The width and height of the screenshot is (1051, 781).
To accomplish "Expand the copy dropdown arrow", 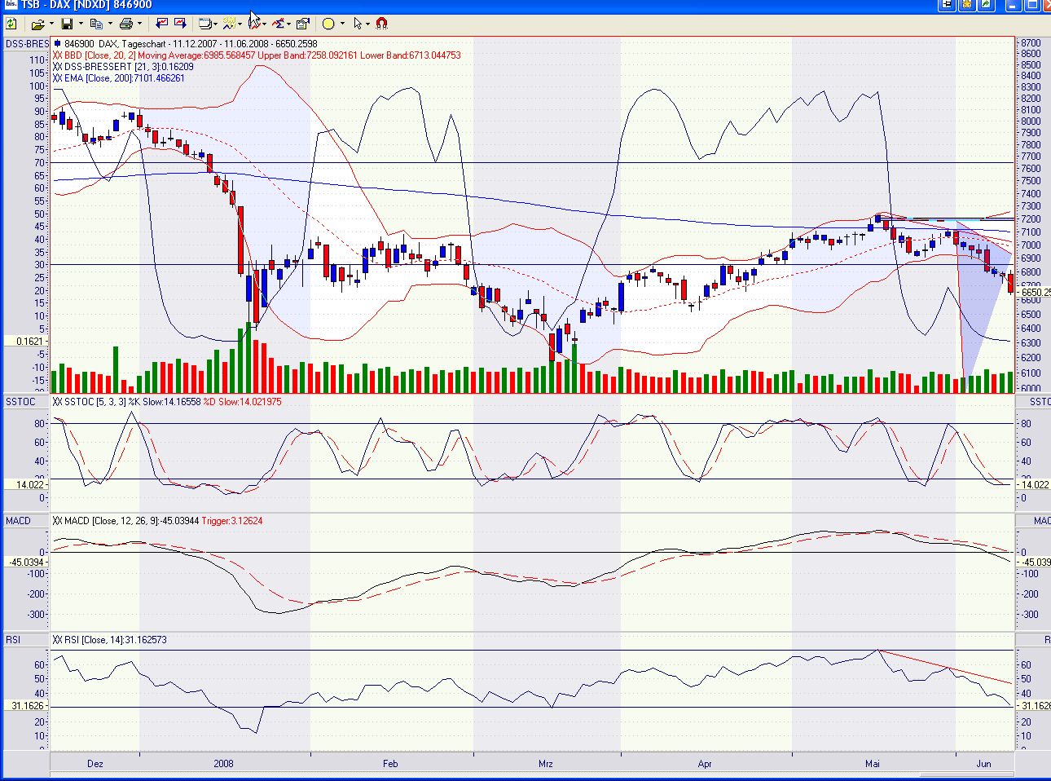I will coord(109,24).
